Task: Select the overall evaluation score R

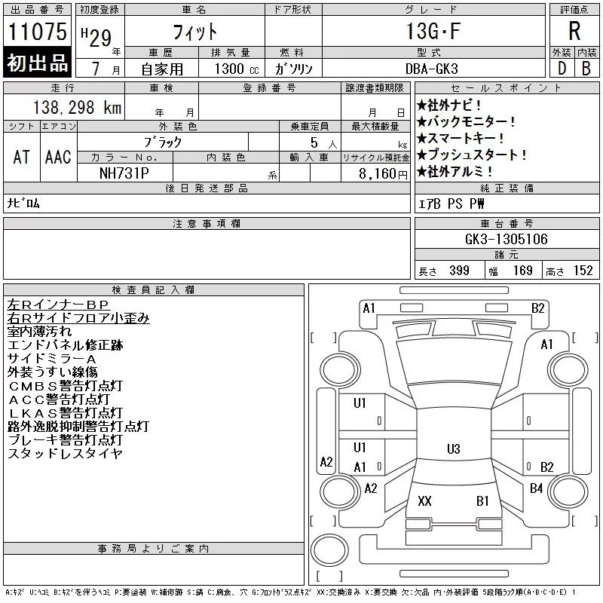Action: (574, 31)
